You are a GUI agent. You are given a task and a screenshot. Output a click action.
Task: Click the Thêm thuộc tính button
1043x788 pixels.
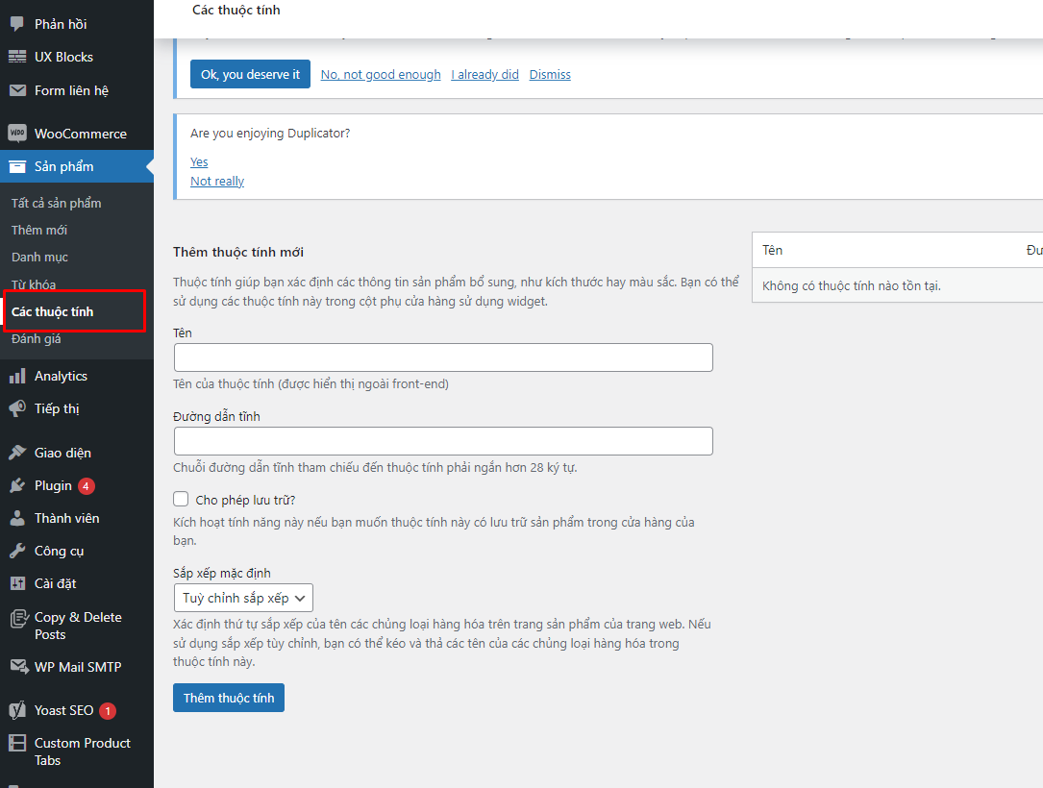(229, 698)
